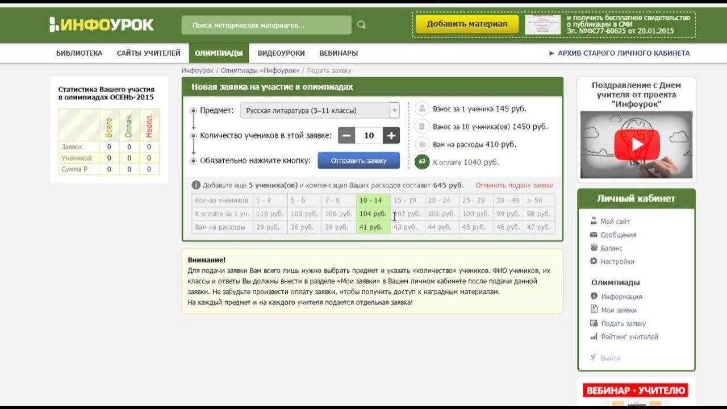Click the search magnifier icon
Image resolution: width=727 pixels, height=409 pixels.
pyautogui.click(x=361, y=25)
